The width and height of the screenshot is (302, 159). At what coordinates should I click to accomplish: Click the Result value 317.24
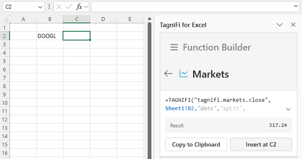coord(278,125)
